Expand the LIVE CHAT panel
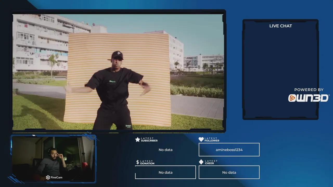The width and height of the screenshot is (333, 187). click(280, 69)
